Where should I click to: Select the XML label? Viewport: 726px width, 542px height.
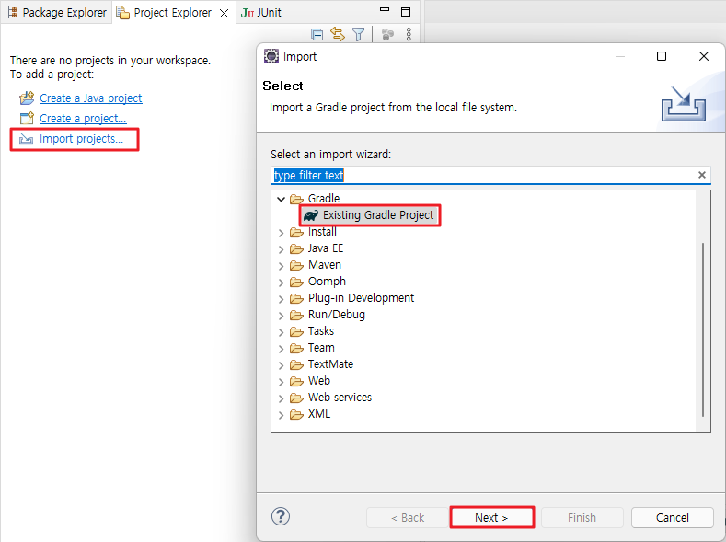point(319,414)
